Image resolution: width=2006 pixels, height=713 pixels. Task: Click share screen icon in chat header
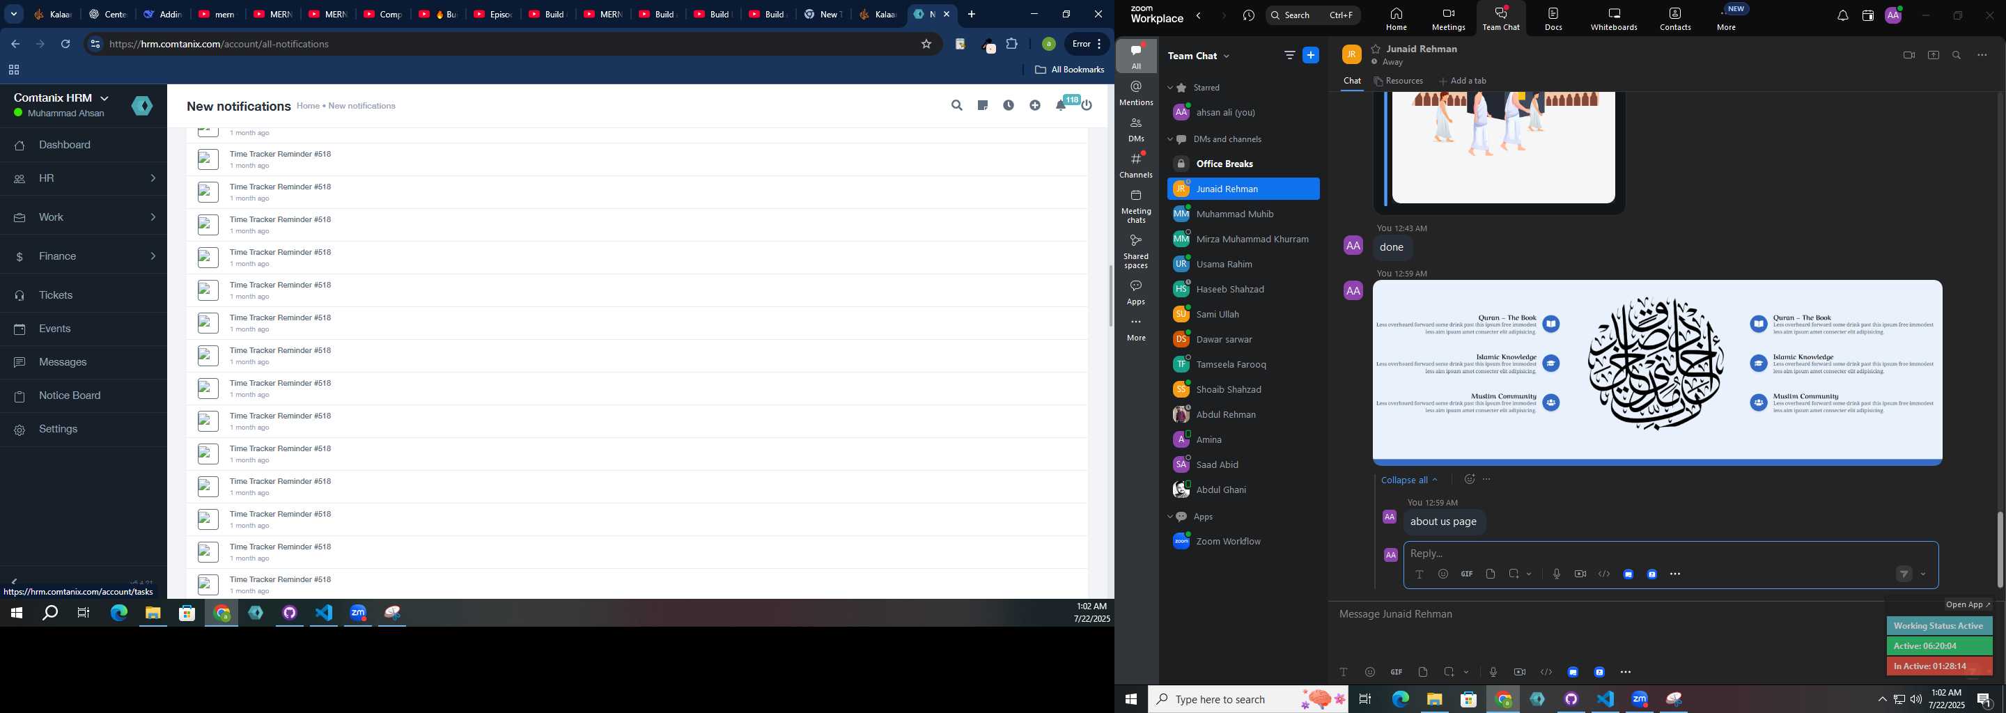pyautogui.click(x=1934, y=55)
